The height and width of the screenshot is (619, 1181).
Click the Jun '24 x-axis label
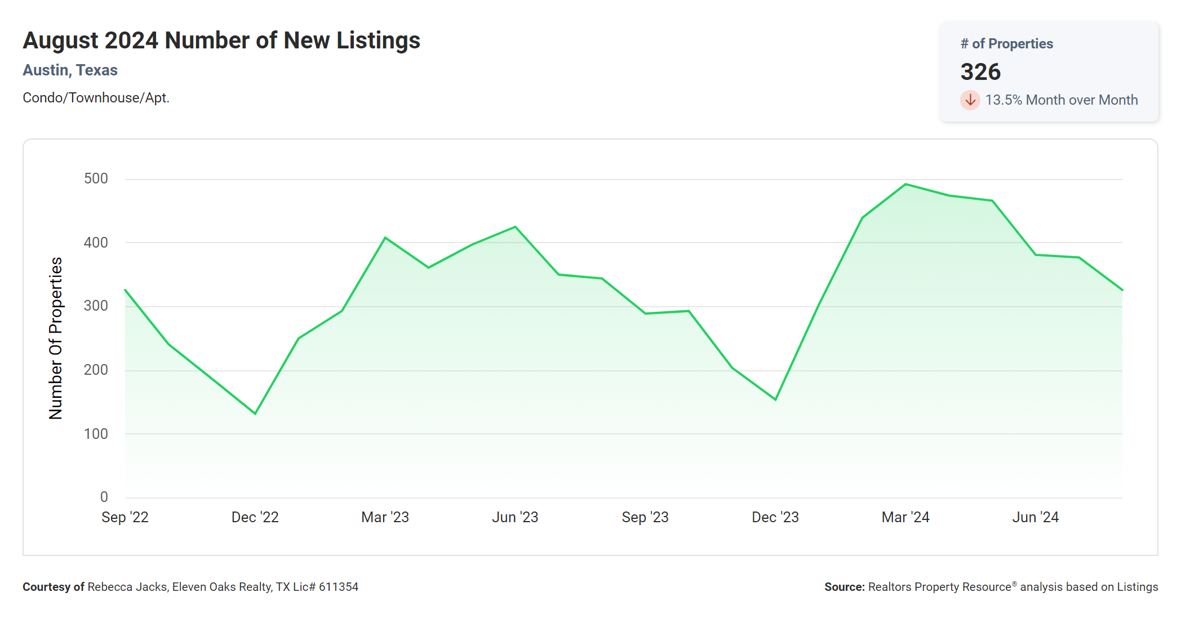[1036, 517]
